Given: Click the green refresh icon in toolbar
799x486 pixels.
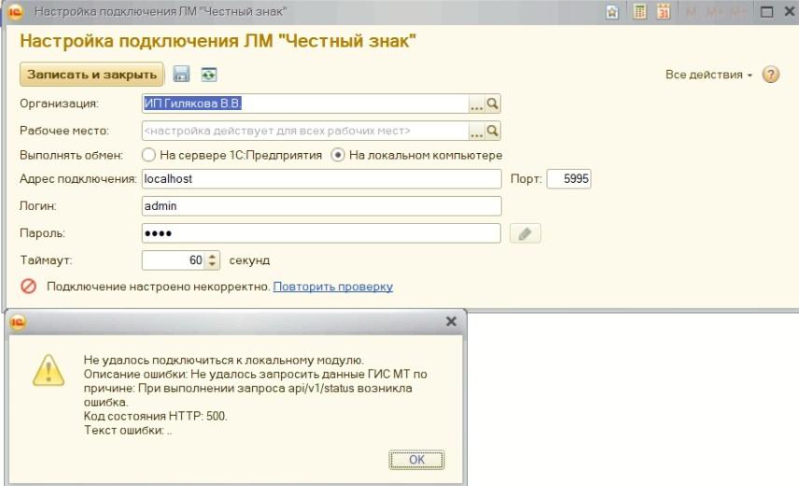Looking at the screenshot, I should tap(208, 75).
